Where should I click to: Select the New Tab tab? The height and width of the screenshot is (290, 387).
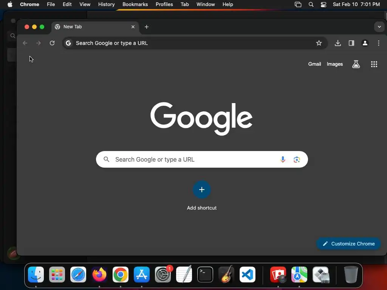point(95,27)
